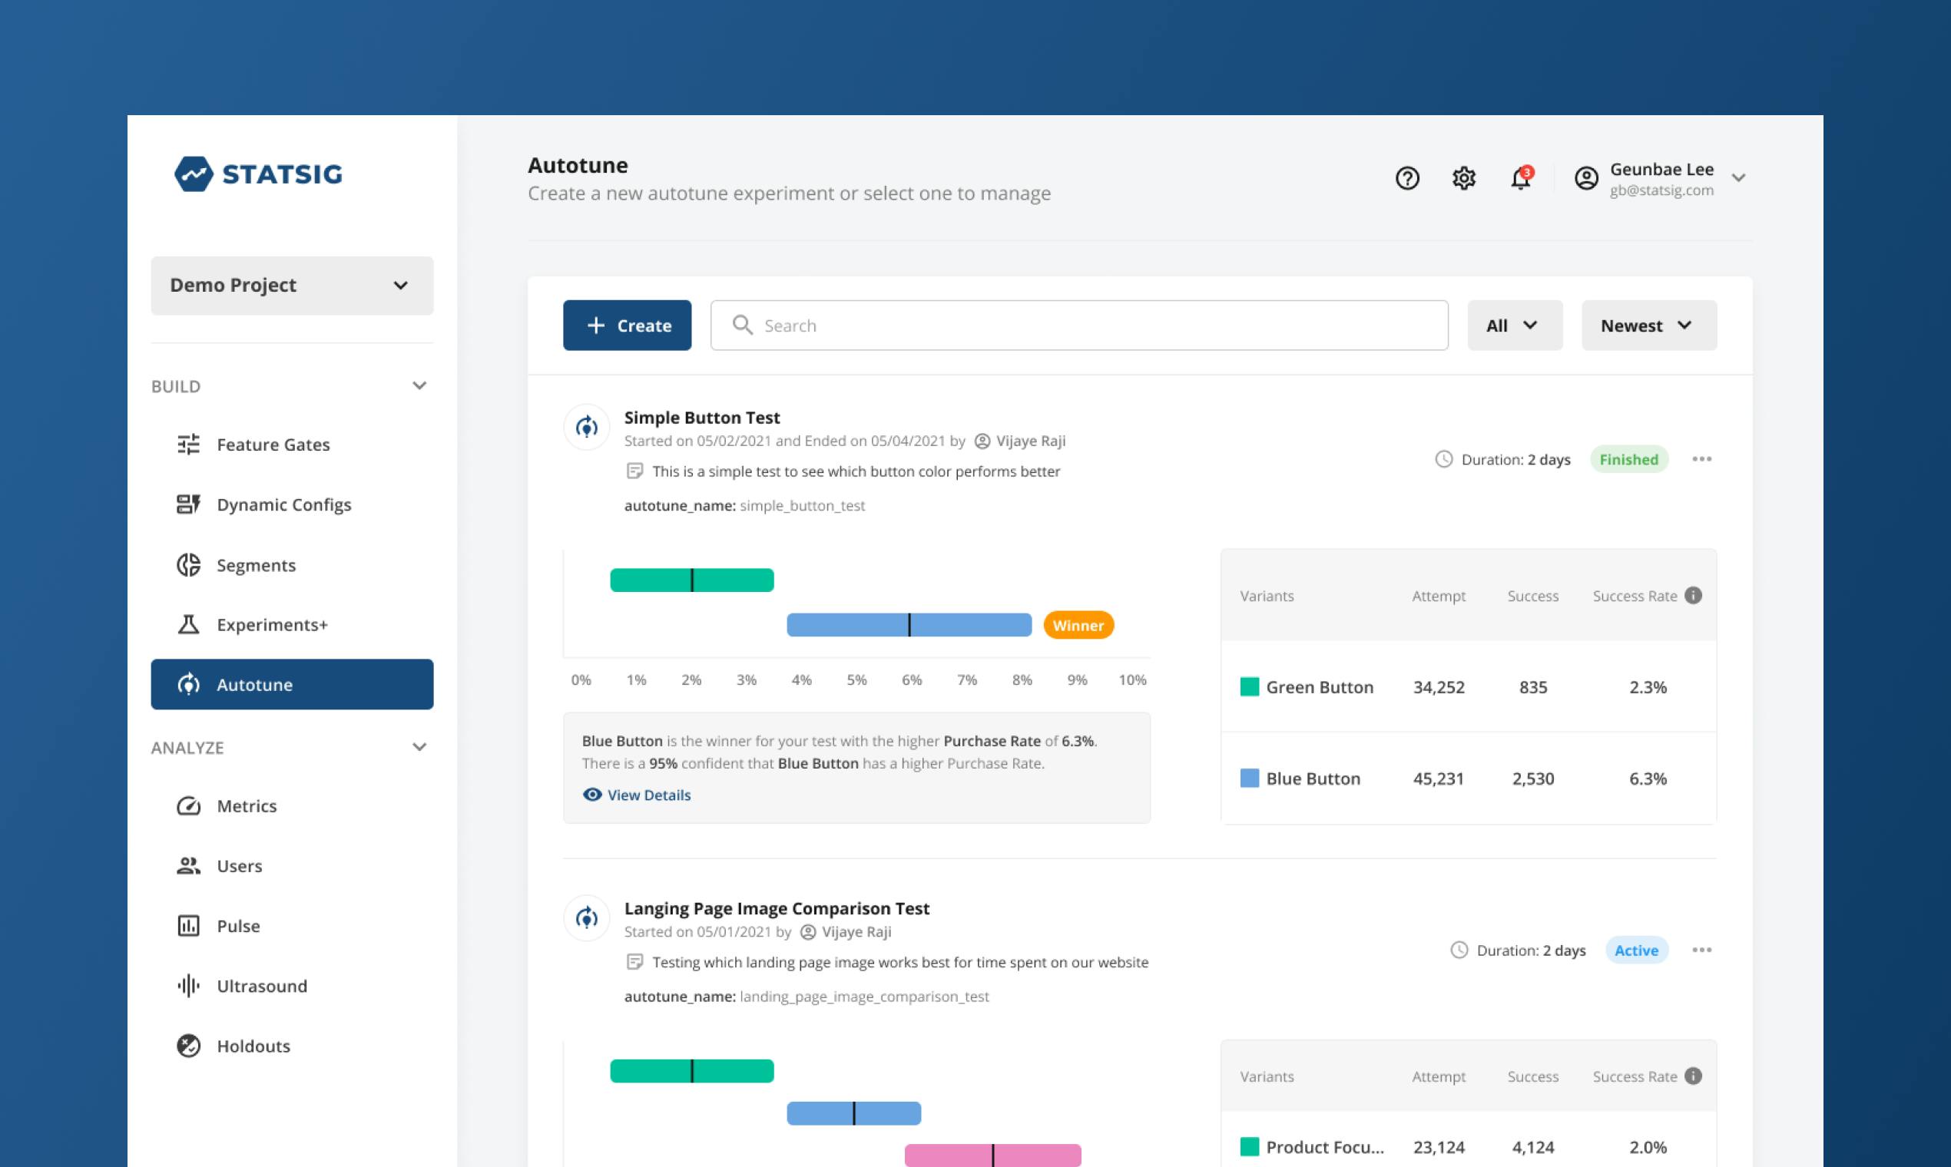The height and width of the screenshot is (1167, 1951).
Task: Click the magnifier icon in the search box
Action: pos(743,325)
